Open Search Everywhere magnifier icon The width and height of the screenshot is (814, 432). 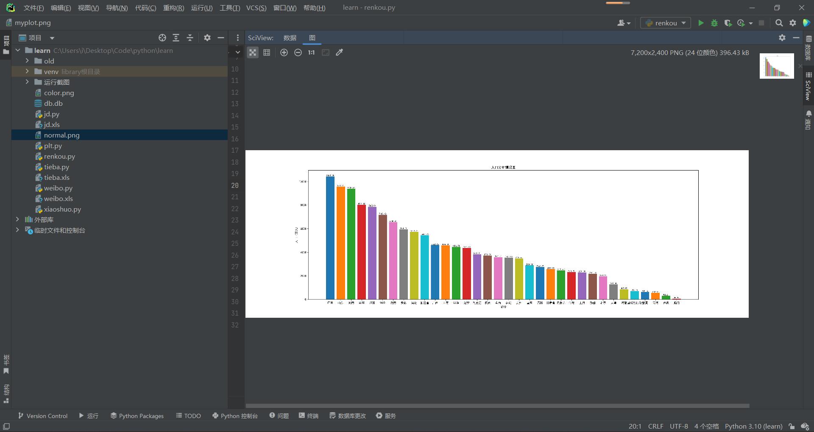(x=779, y=23)
